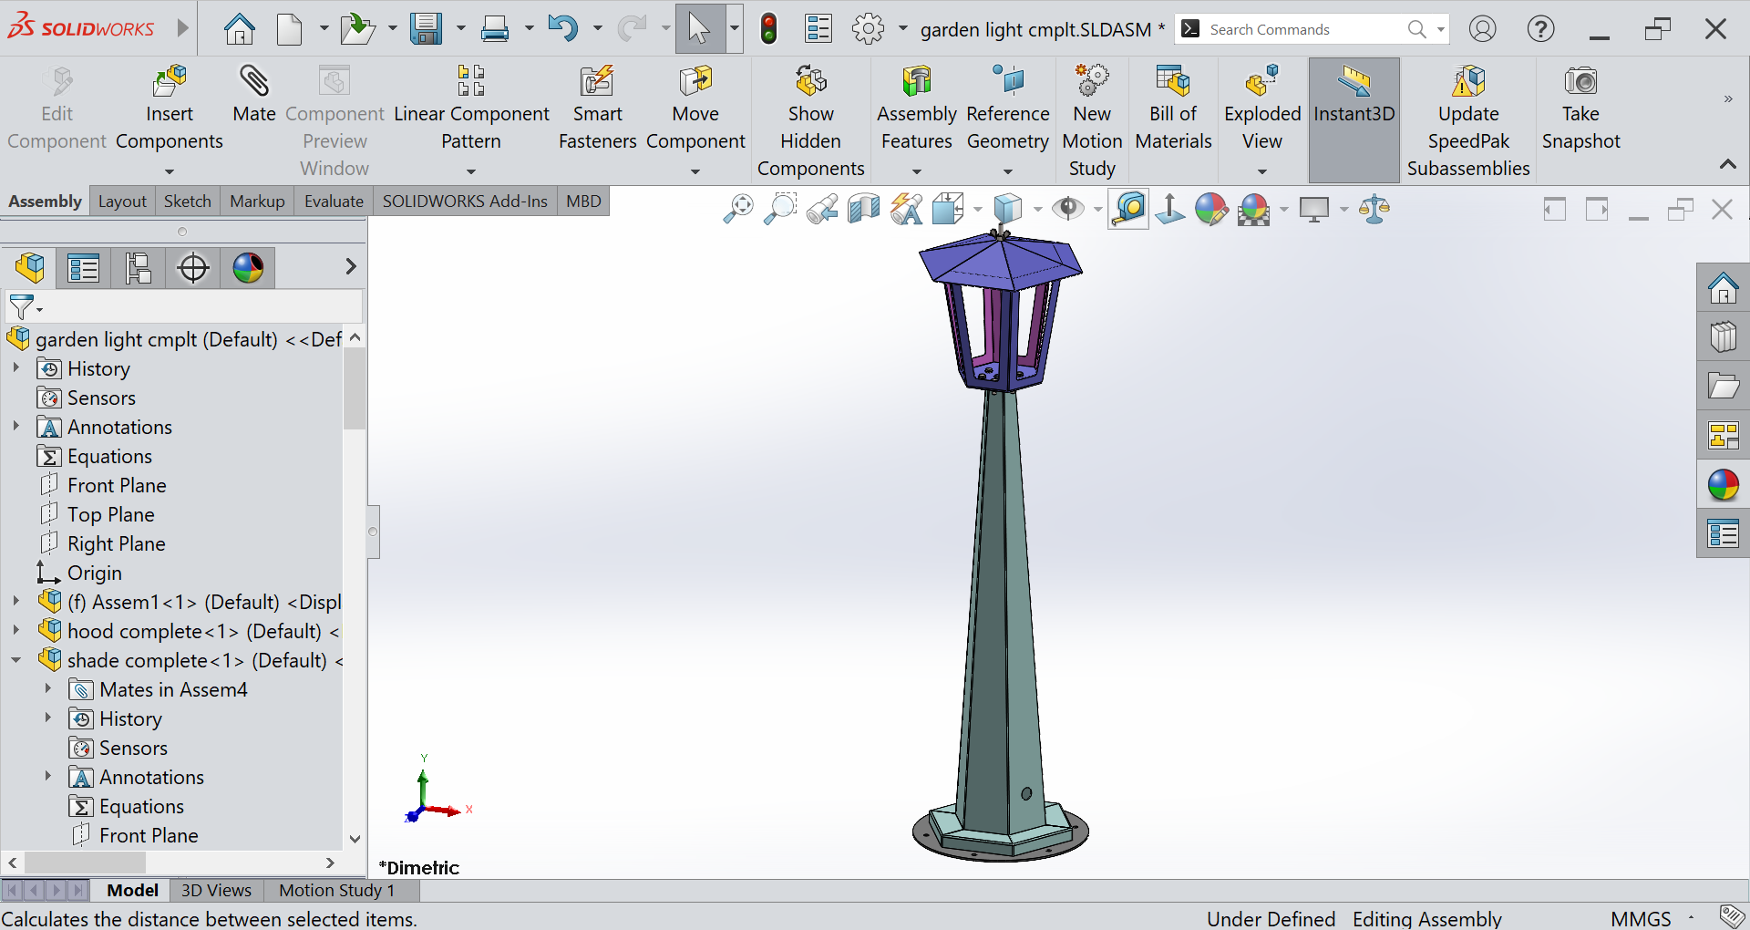Click Update SpeedPak Subassemblies
The image size is (1750, 930).
click(x=1468, y=121)
